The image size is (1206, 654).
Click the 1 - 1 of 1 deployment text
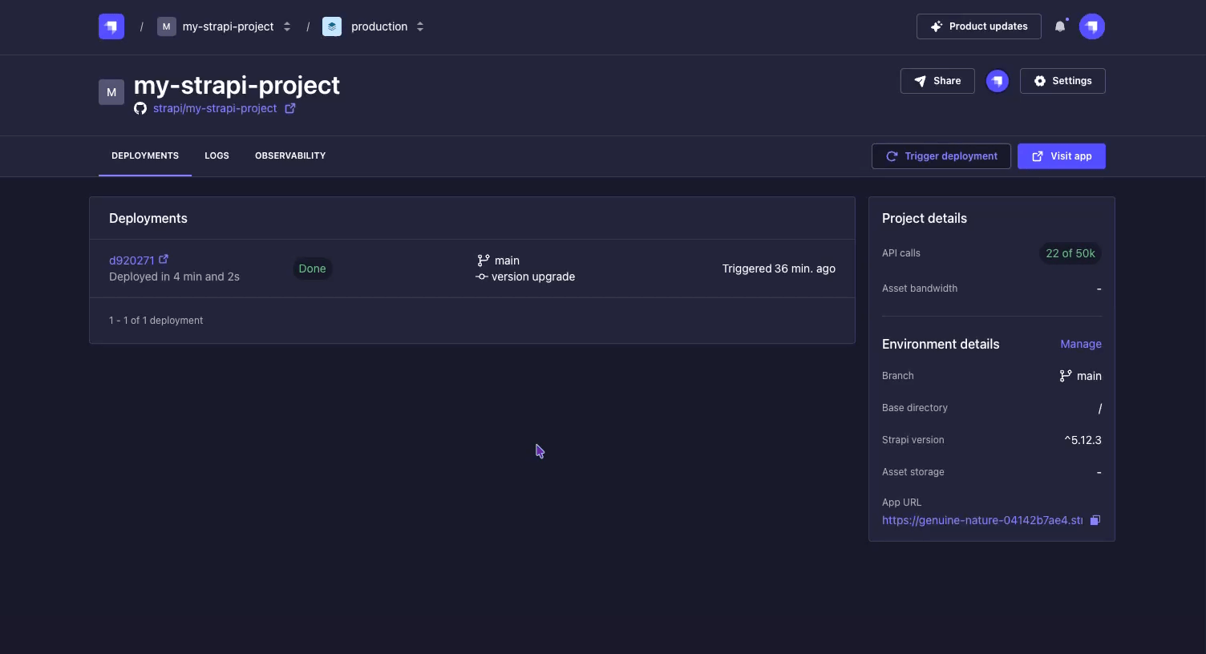156,321
